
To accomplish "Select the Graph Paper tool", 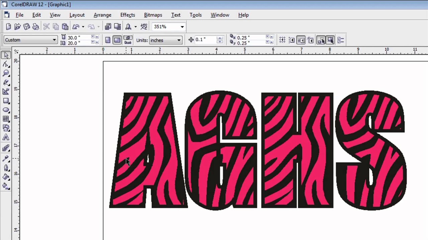I will (6, 119).
